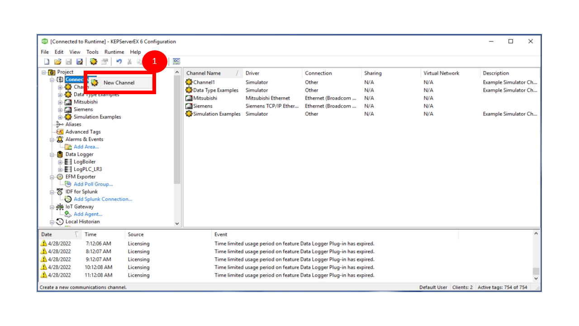Click the Add Poll Group... link
The height and width of the screenshot is (326, 579).
click(93, 184)
